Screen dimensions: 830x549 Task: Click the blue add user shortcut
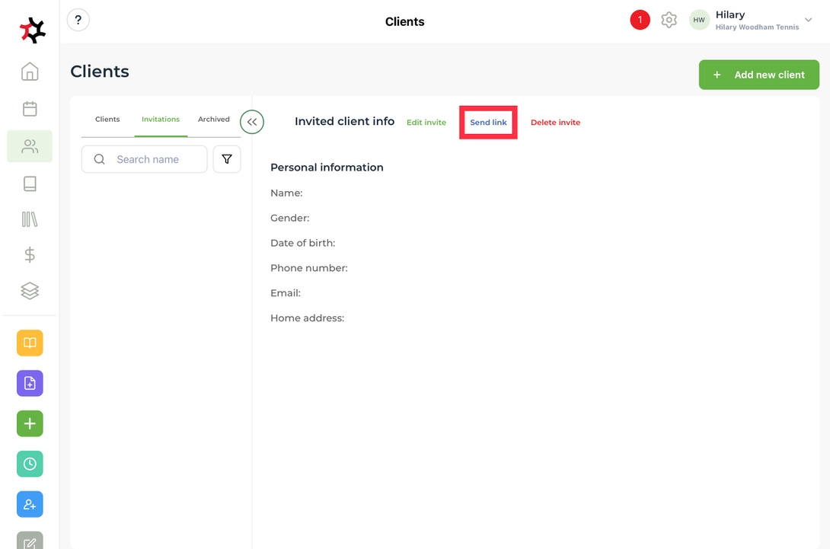(30, 504)
